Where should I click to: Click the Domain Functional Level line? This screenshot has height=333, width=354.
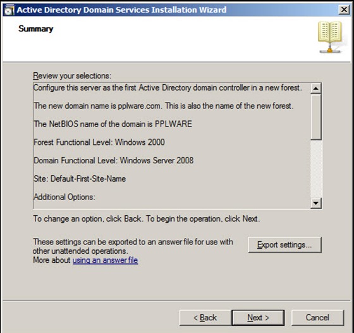point(114,161)
